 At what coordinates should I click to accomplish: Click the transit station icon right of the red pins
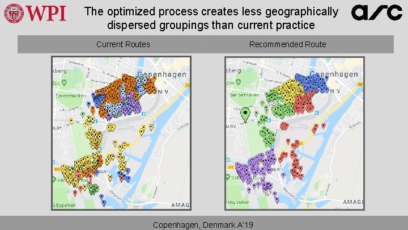tap(316, 112)
